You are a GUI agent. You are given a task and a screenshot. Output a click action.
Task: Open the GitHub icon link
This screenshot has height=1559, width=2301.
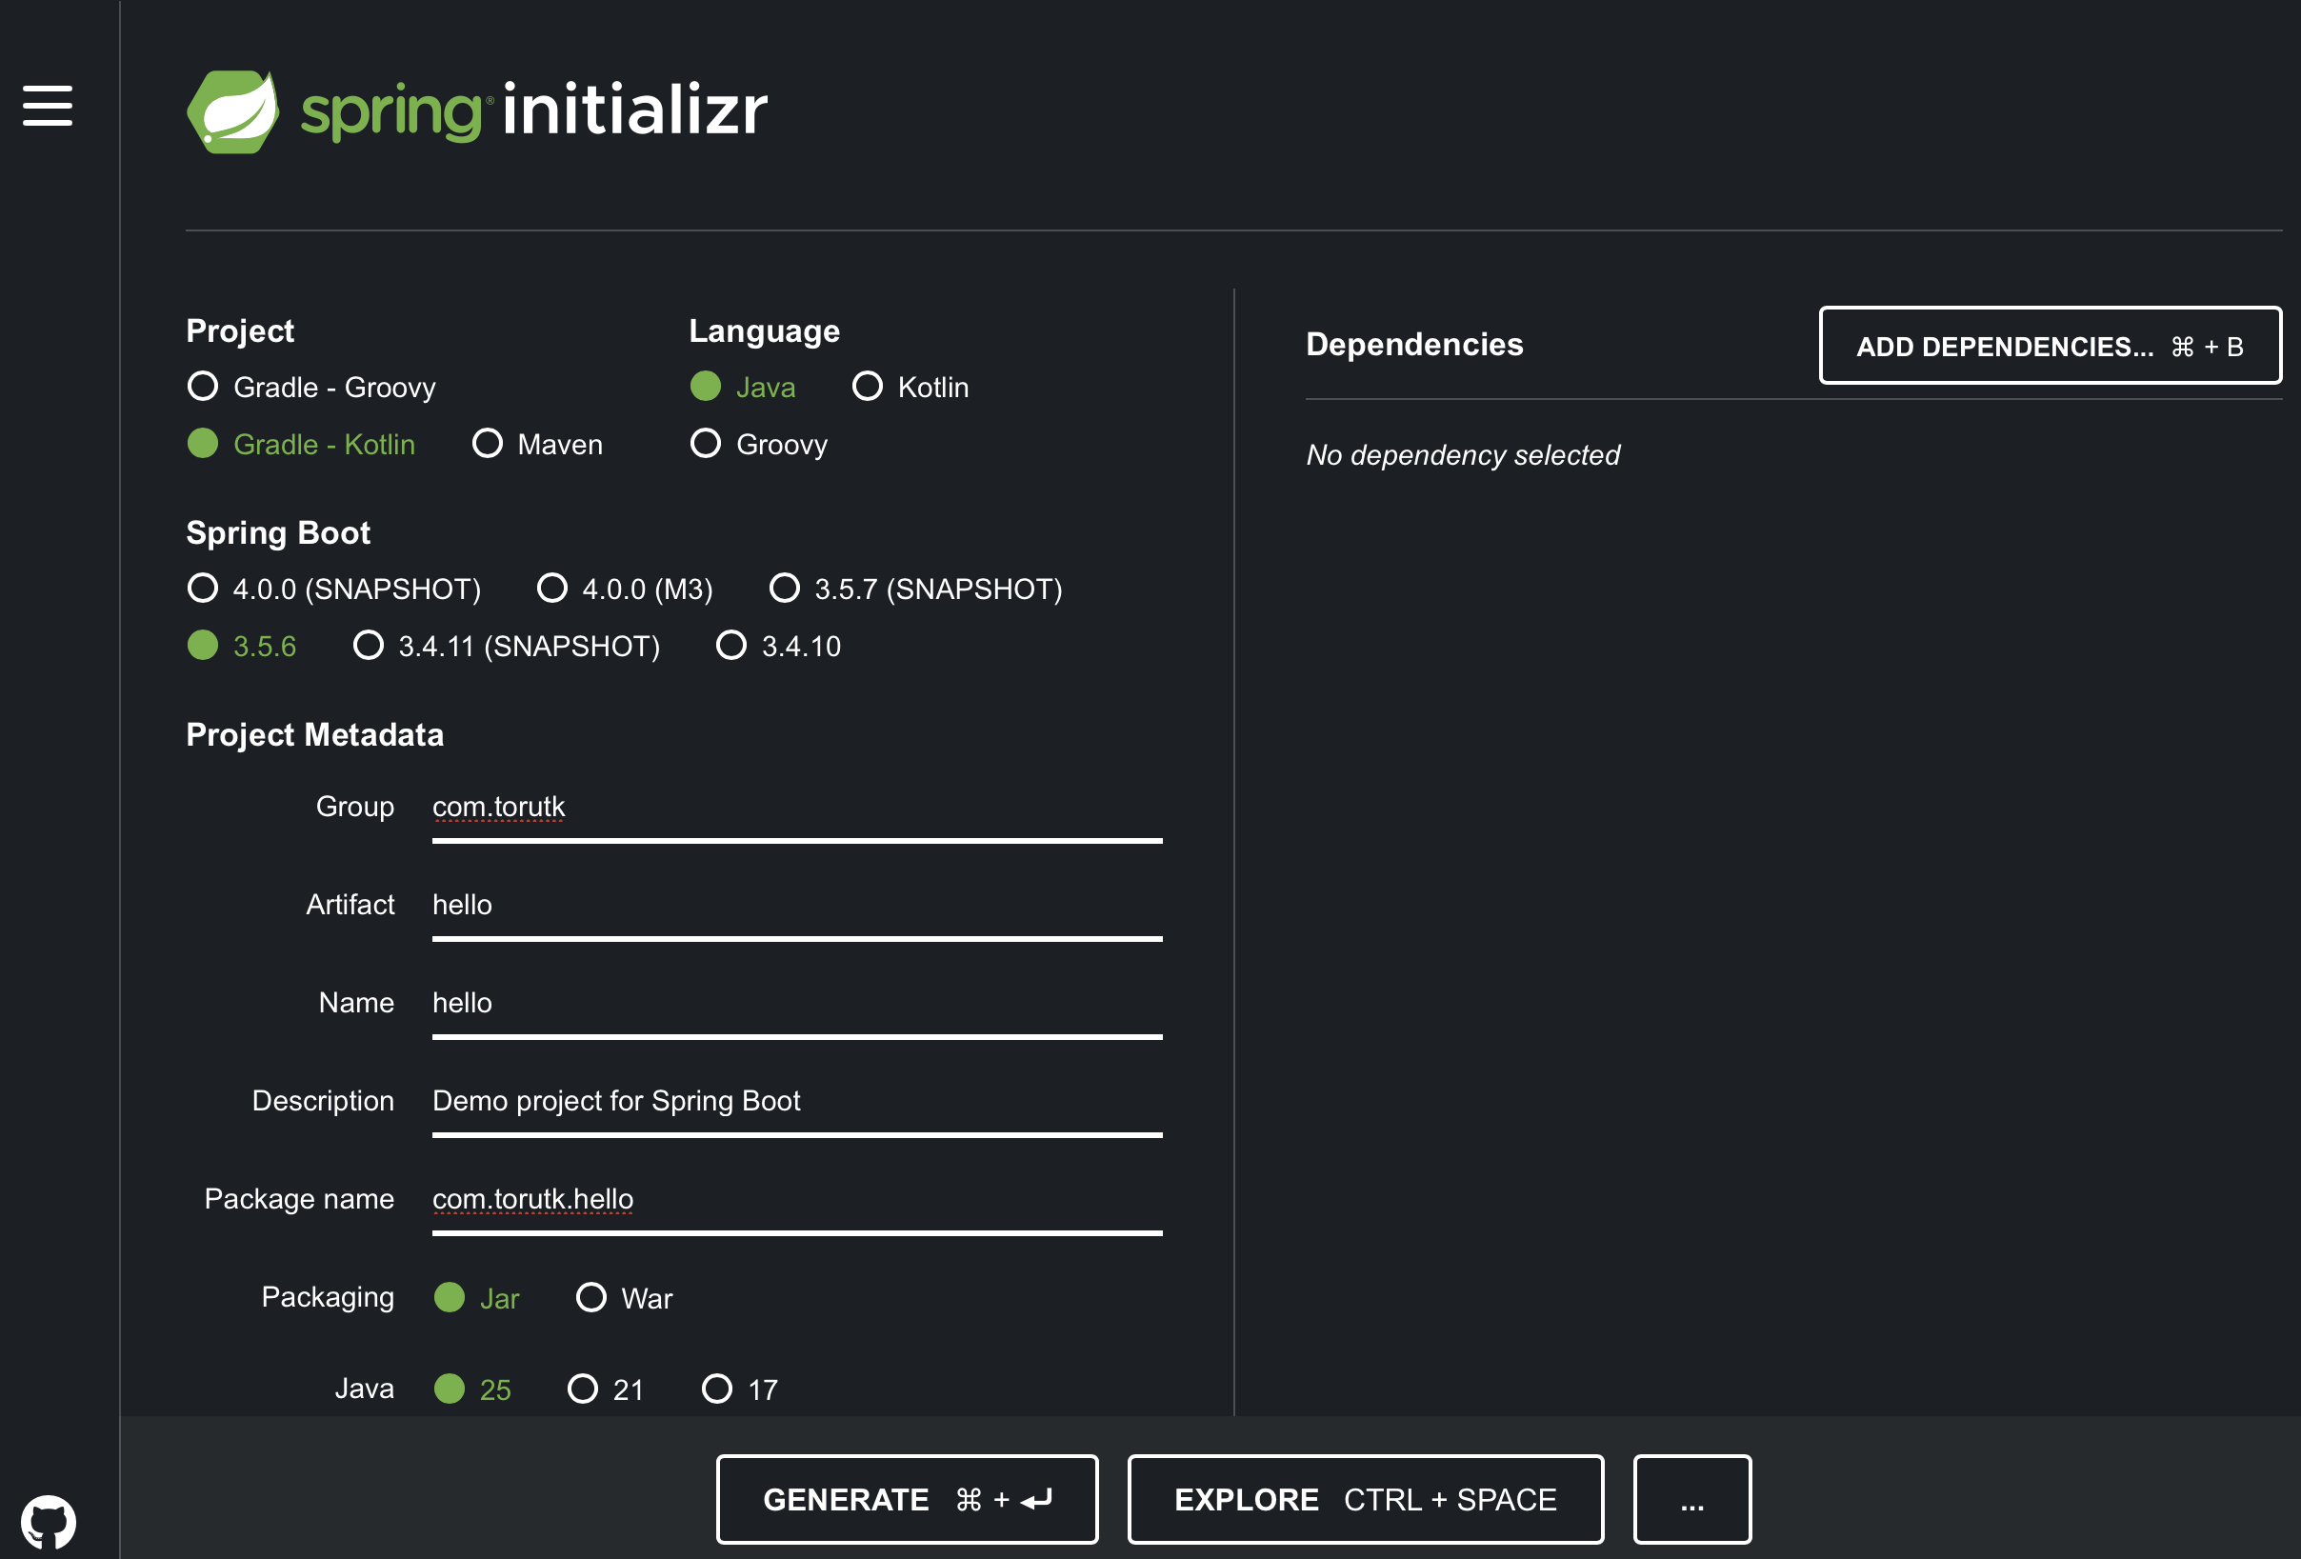[x=48, y=1522]
